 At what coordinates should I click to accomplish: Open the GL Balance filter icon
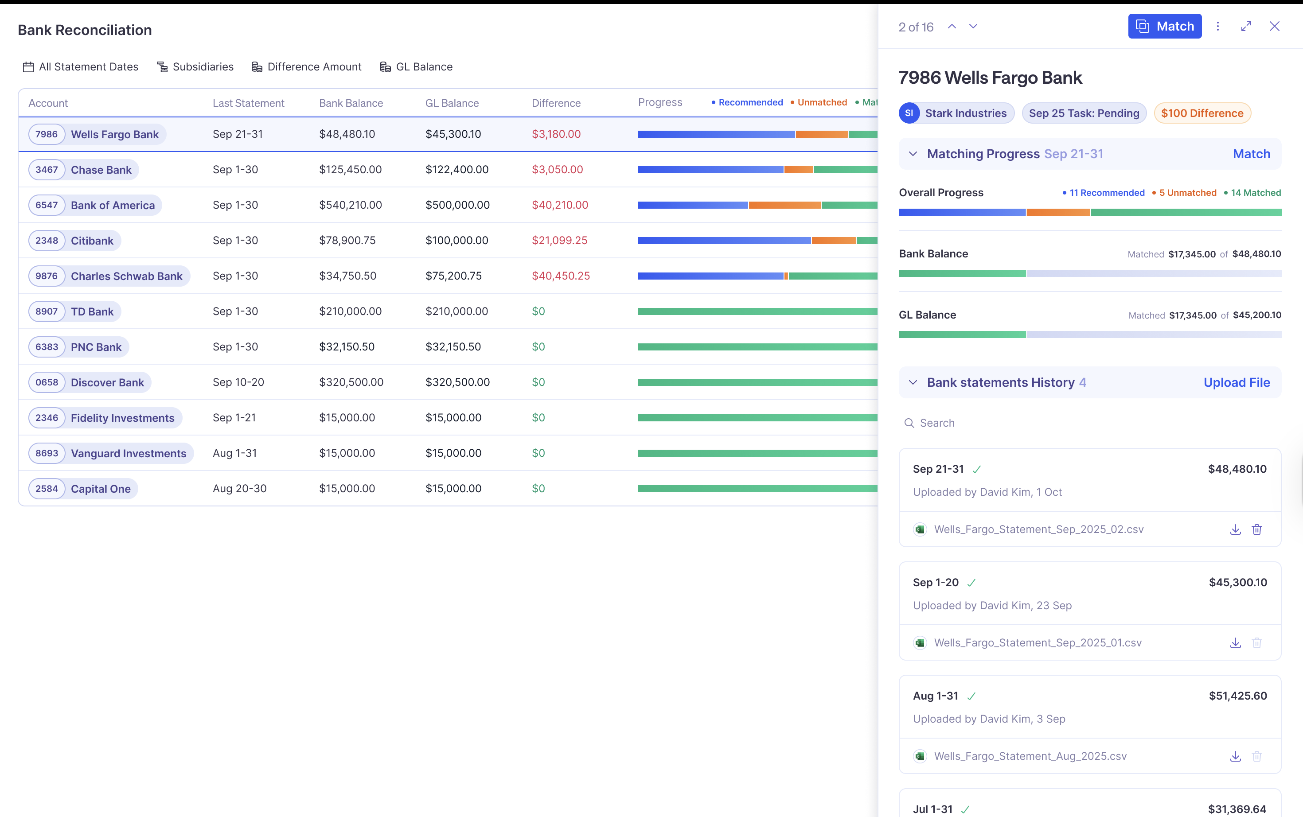385,66
